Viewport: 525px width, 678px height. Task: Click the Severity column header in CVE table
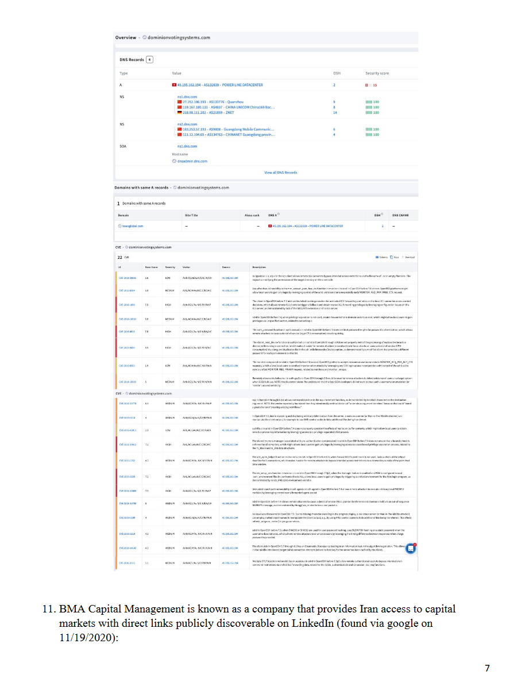(x=170, y=267)
